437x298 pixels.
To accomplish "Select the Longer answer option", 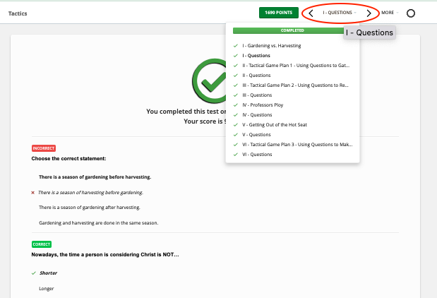I will click(46, 288).
